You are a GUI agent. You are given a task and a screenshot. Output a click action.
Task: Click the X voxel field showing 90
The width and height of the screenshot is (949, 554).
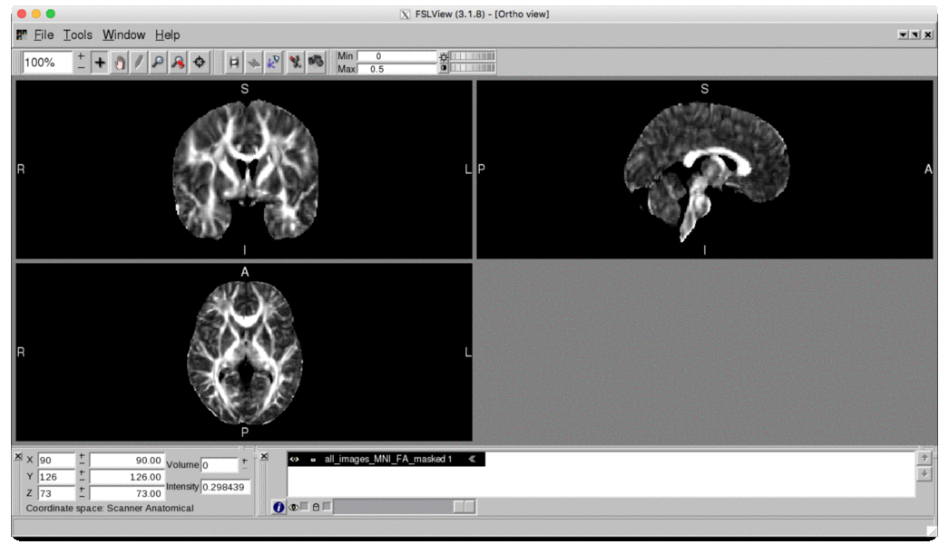coord(56,461)
